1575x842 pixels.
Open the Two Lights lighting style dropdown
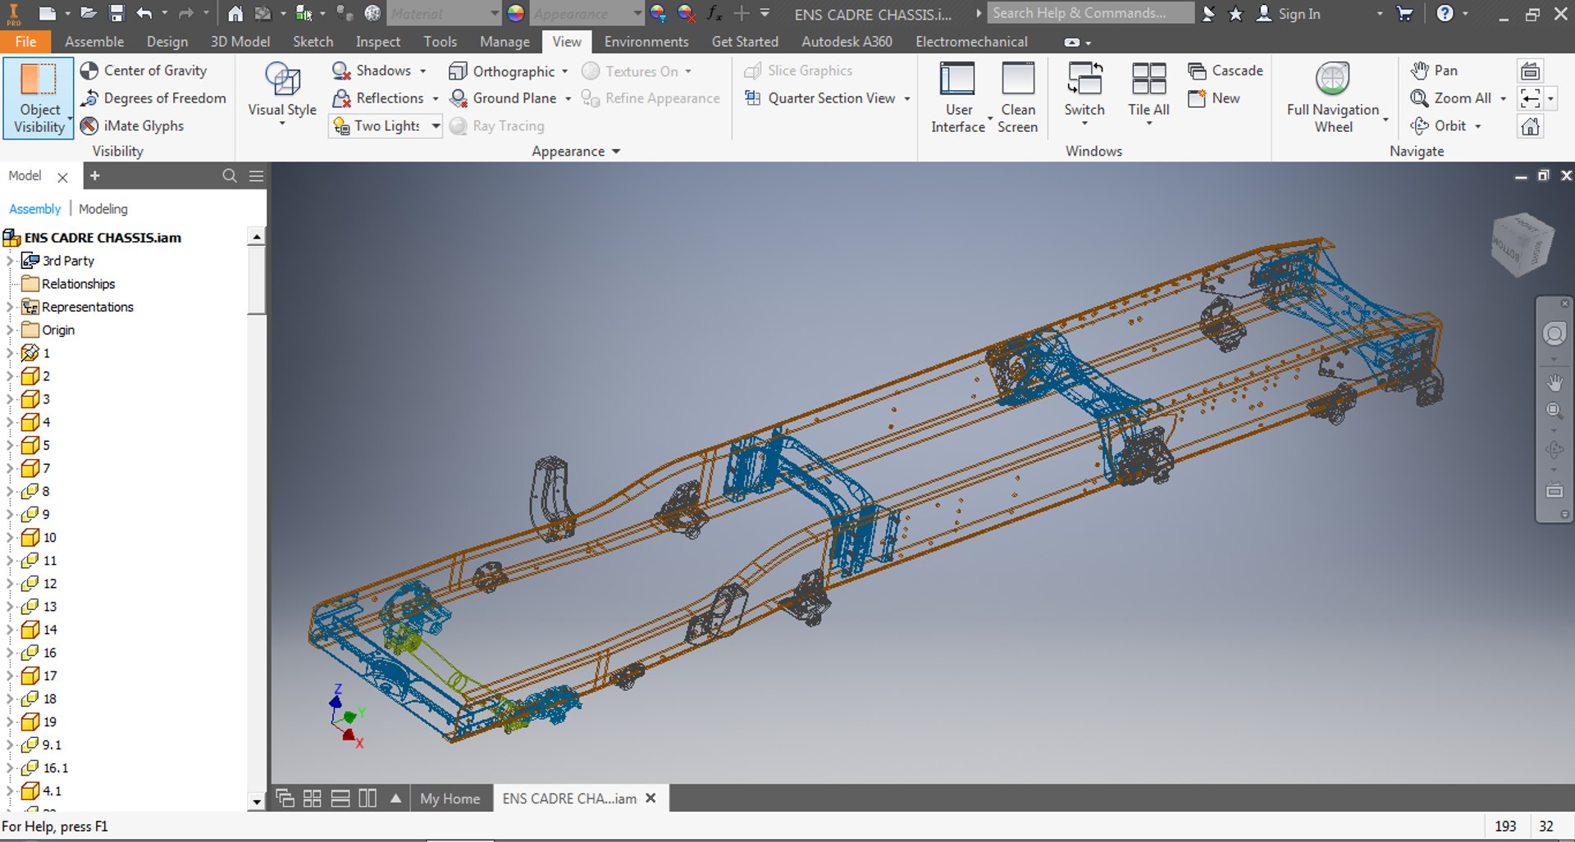click(x=436, y=126)
